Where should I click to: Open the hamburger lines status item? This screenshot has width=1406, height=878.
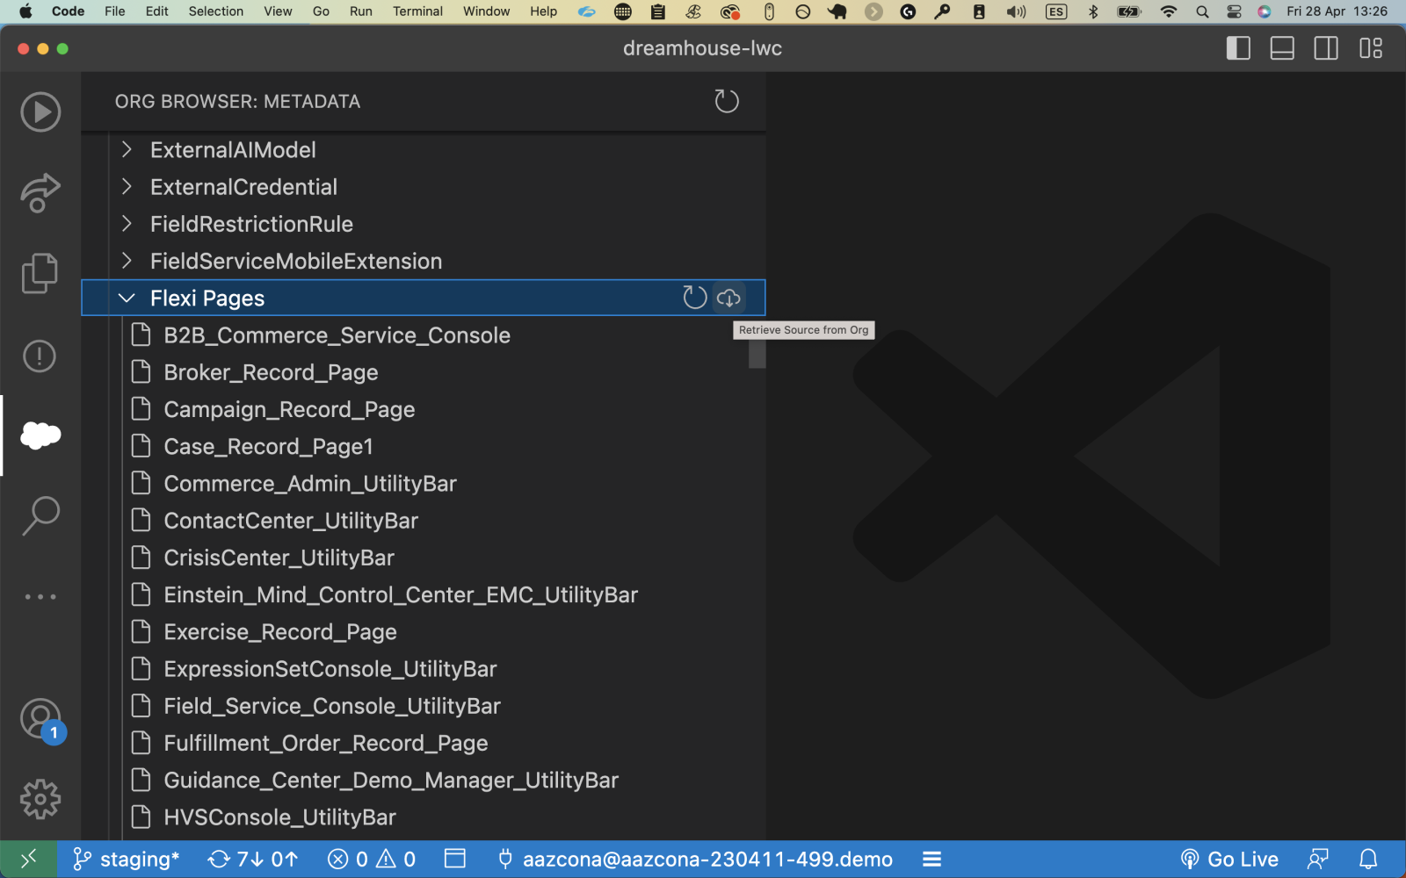(x=932, y=859)
